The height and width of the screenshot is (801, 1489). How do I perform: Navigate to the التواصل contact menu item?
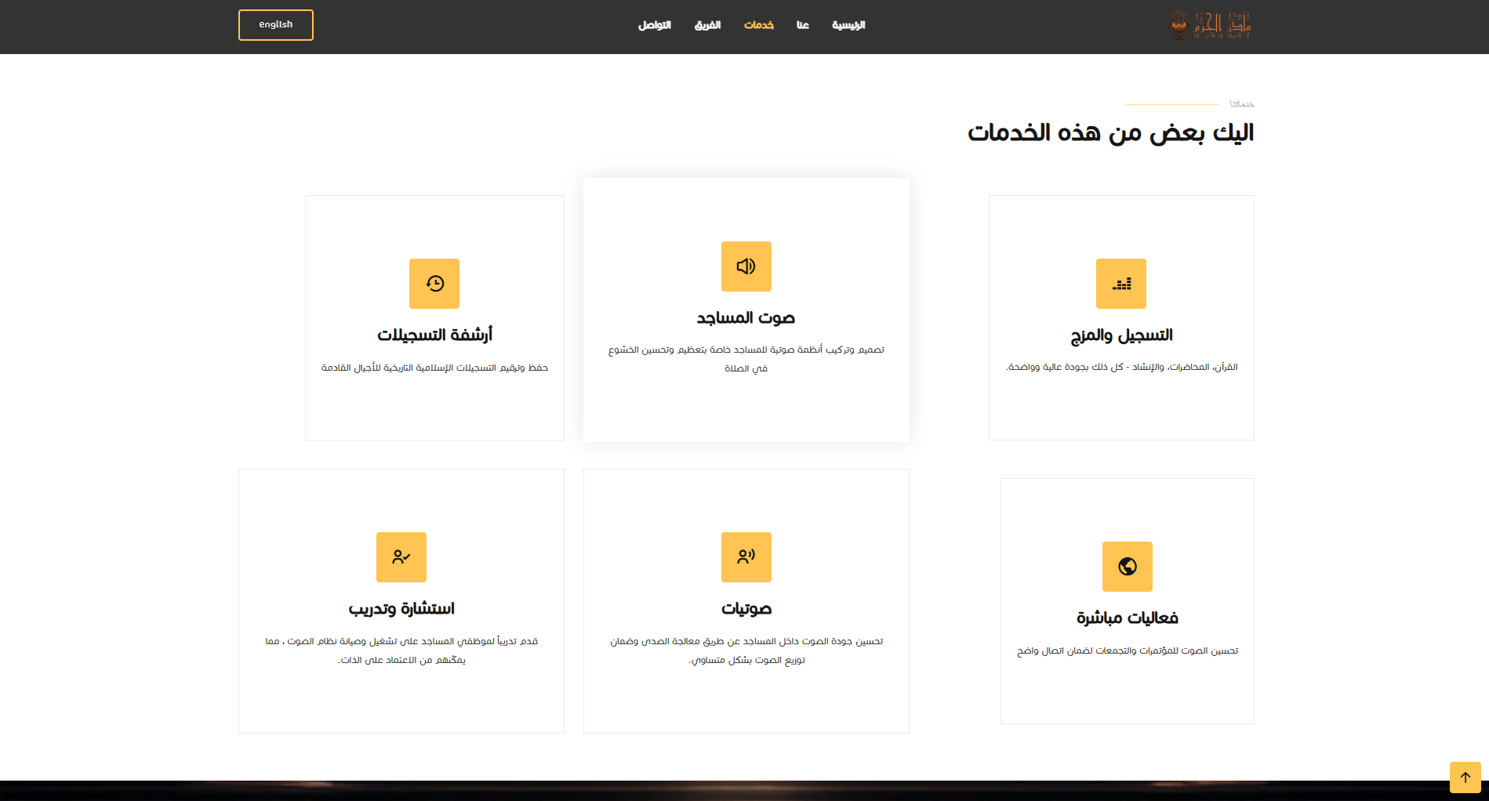(655, 25)
